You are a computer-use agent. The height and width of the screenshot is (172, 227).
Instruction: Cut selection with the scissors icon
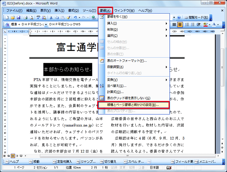[x=51, y=18]
